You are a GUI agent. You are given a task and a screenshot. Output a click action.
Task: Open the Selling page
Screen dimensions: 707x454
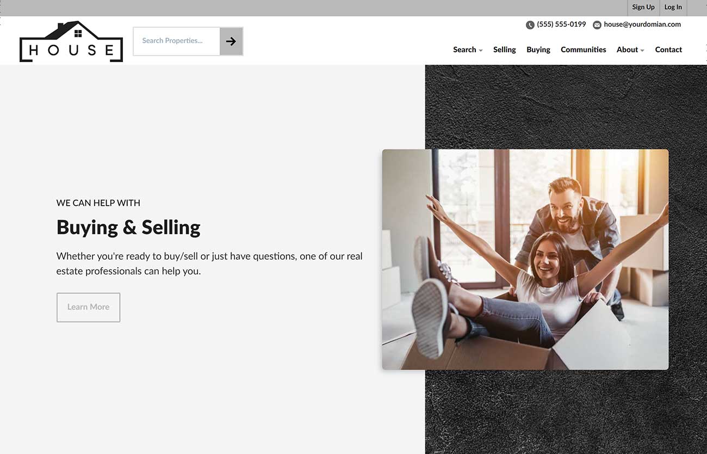tap(505, 50)
